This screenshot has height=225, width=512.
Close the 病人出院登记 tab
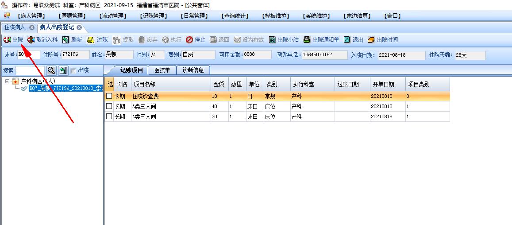click(x=79, y=27)
